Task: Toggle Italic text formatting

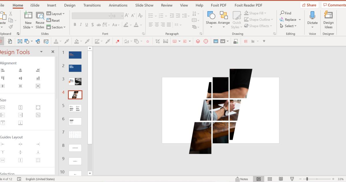Action: pos(81,25)
